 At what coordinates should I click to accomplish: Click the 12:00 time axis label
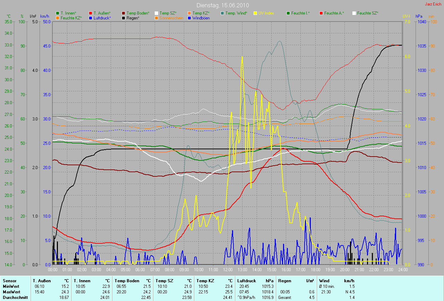[x=228, y=269]
